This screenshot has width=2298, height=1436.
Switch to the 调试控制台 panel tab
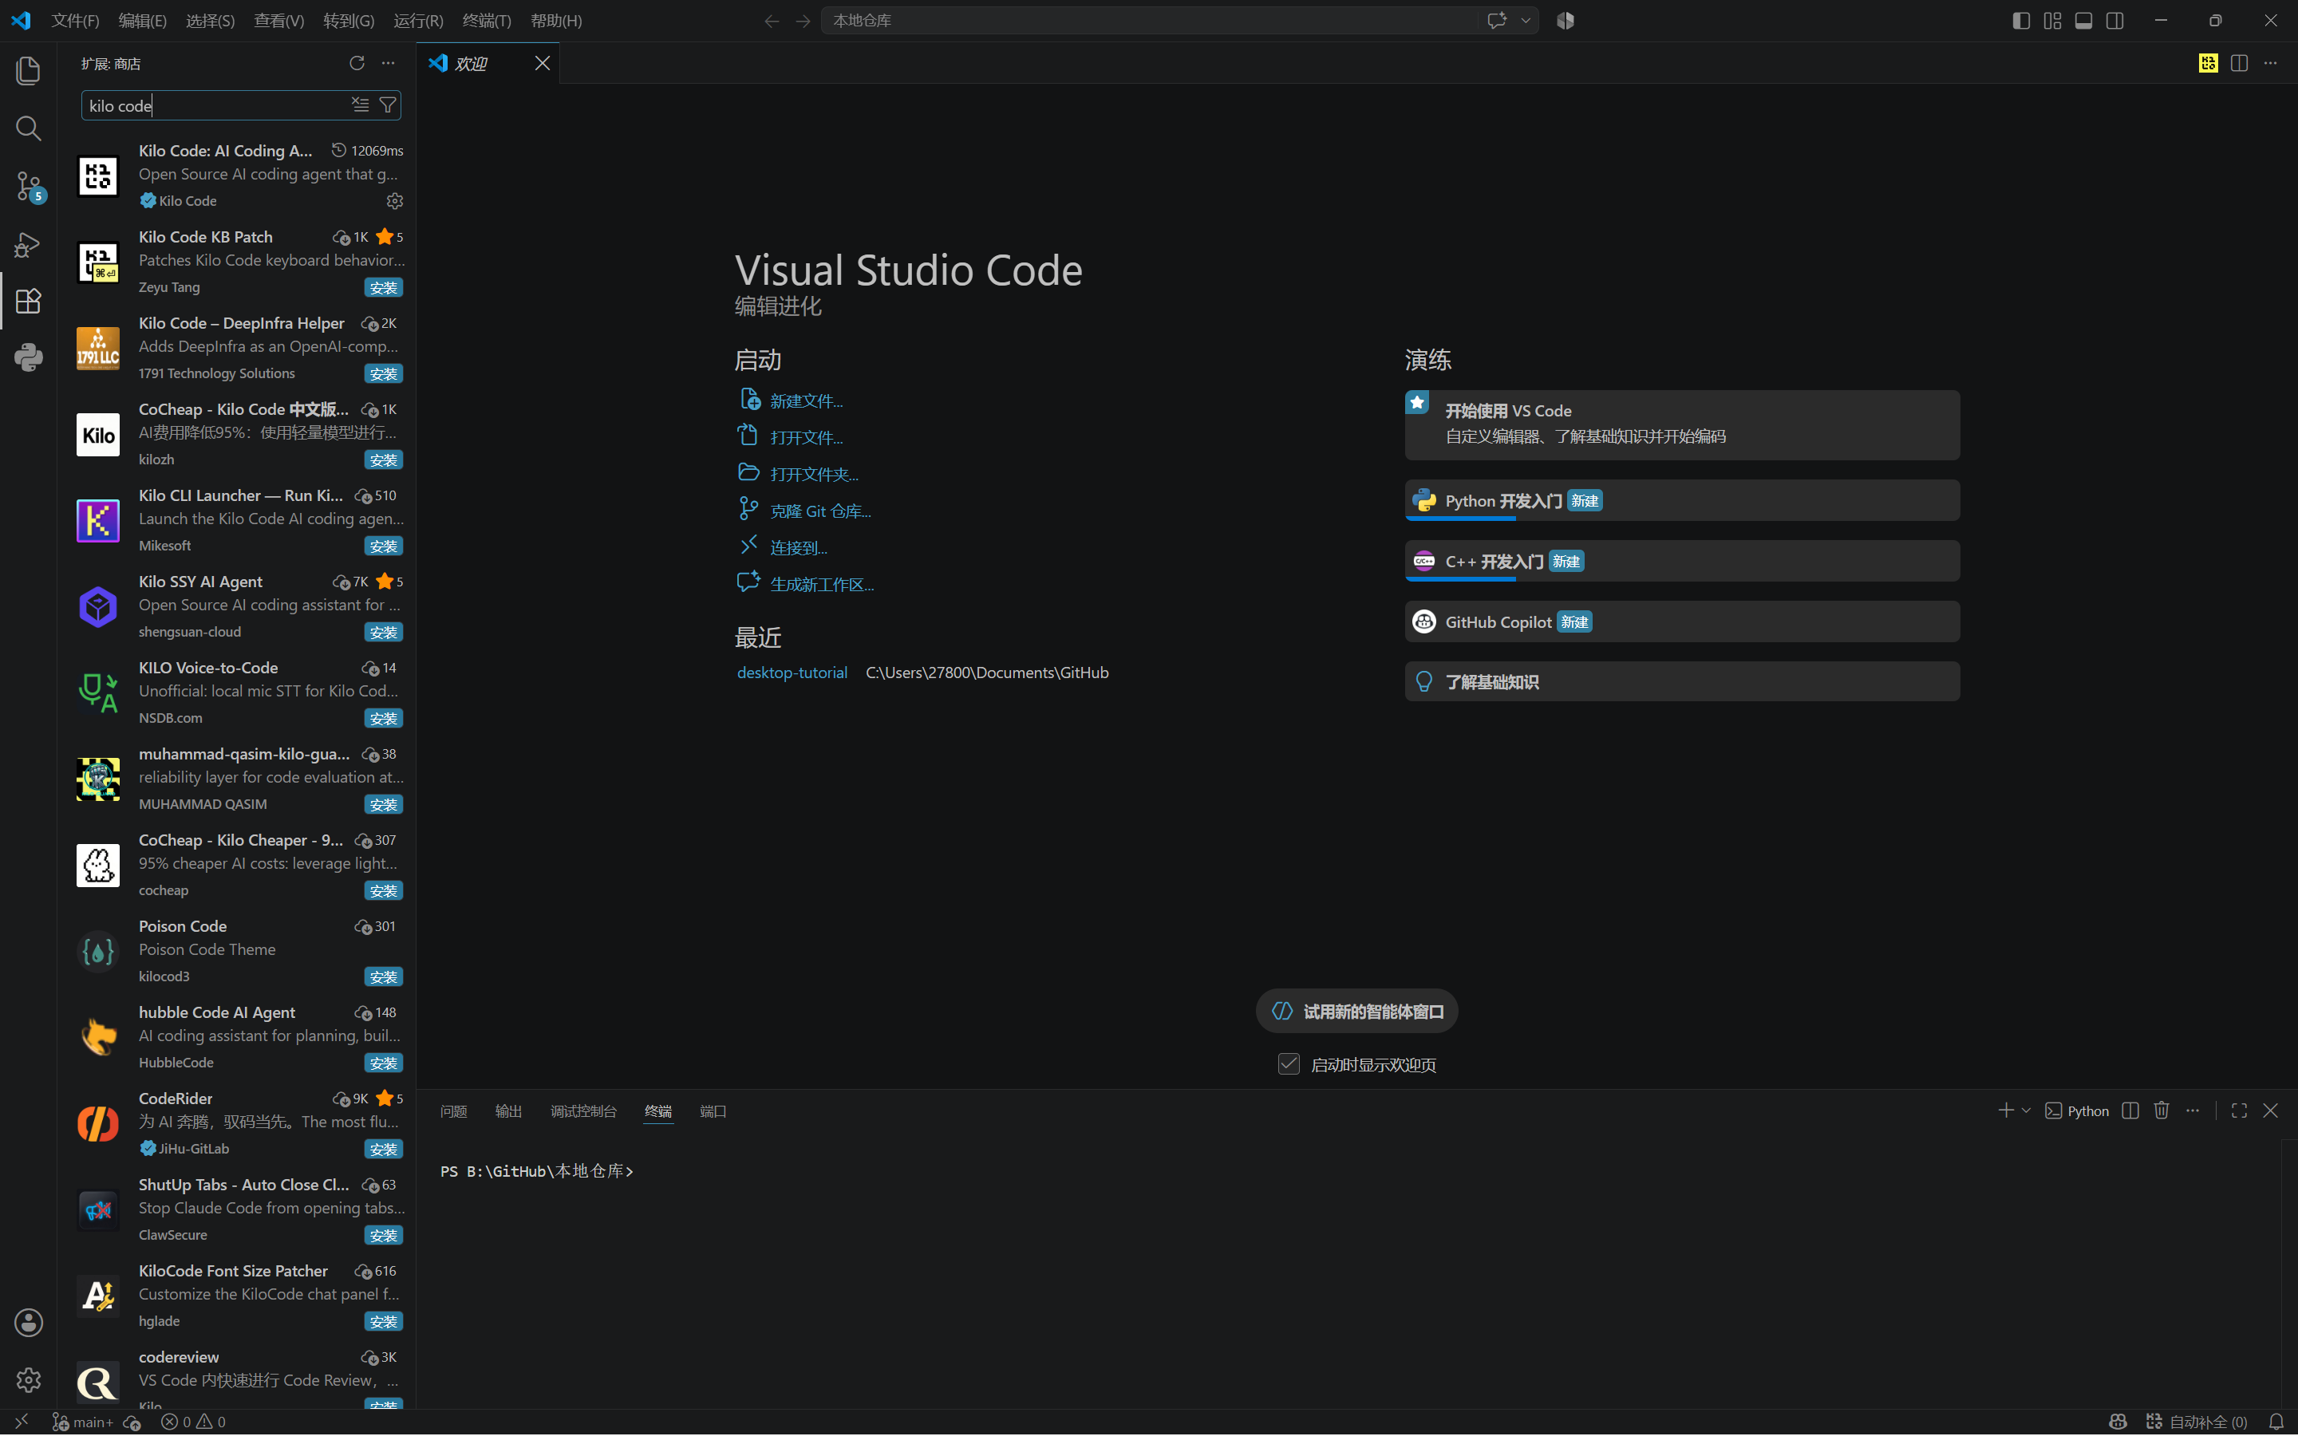[x=584, y=1111]
